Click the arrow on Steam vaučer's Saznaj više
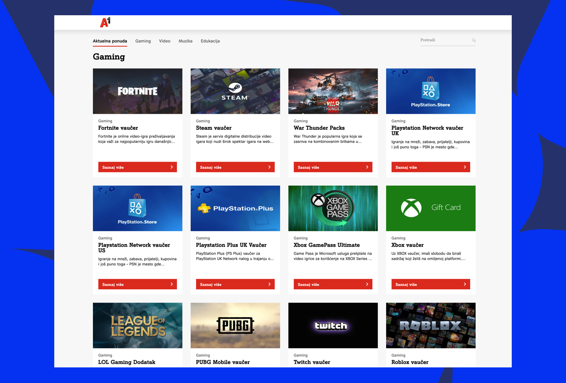 270,167
